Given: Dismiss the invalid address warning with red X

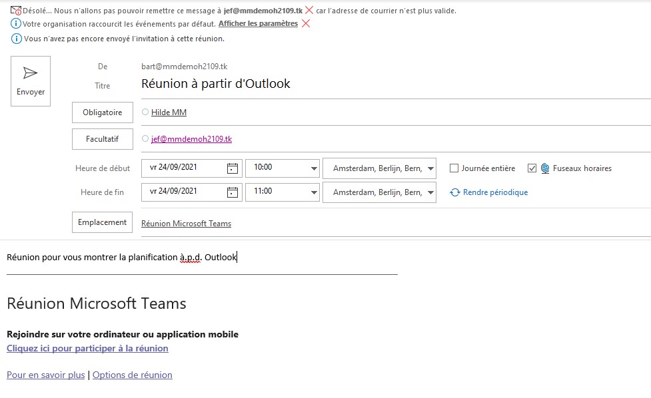Looking at the screenshot, I should 309,11.
